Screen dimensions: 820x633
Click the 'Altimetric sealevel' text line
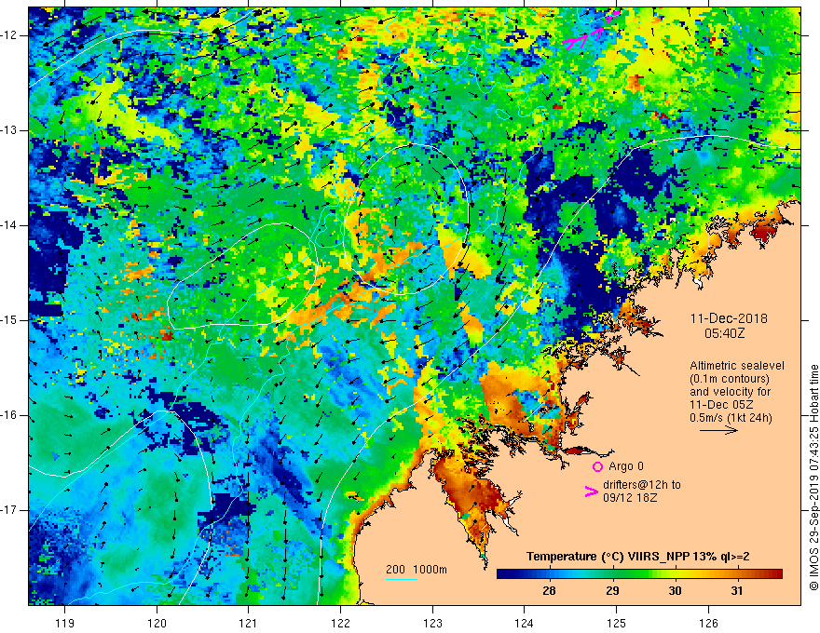click(x=737, y=366)
